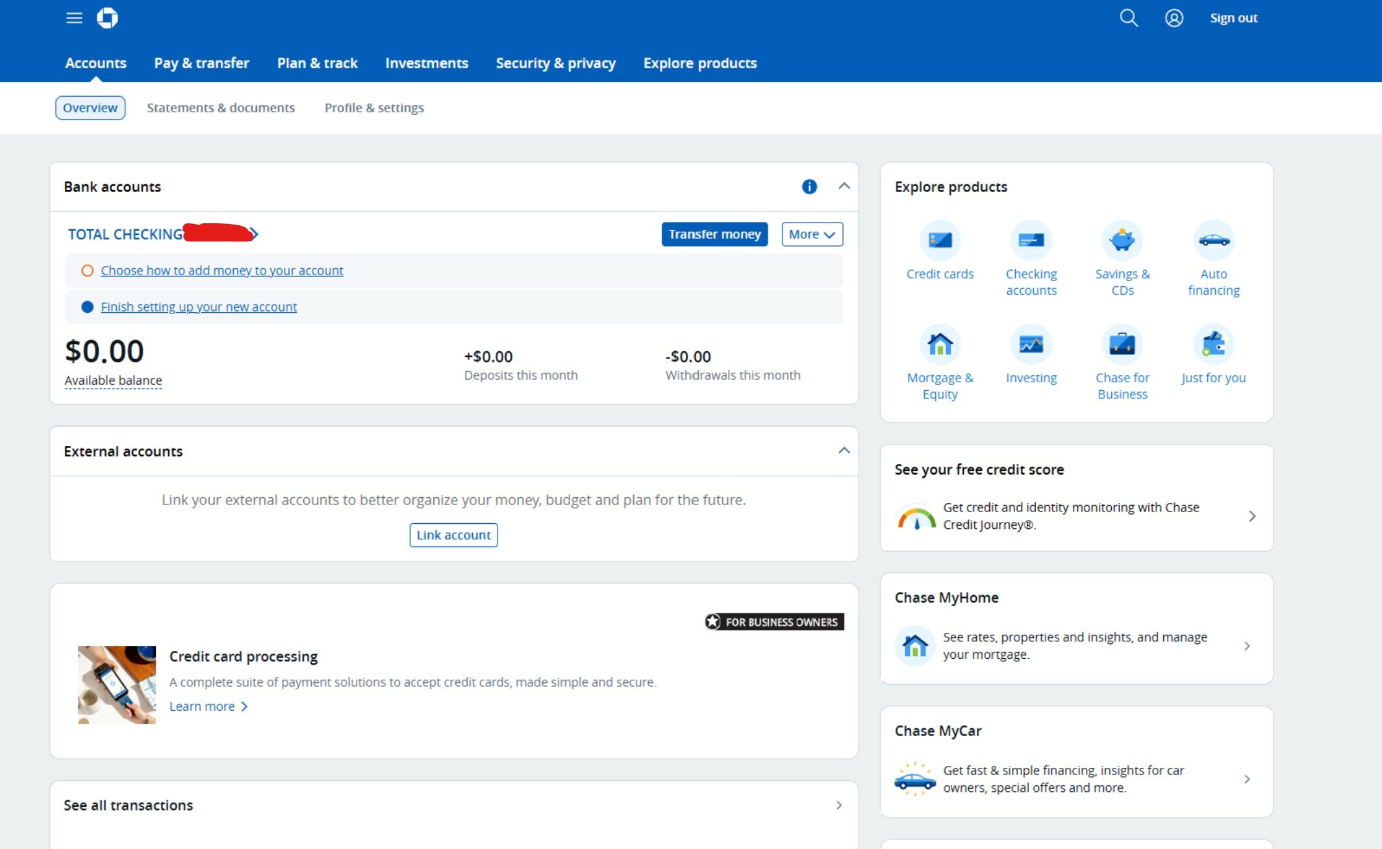1382x849 pixels.
Task: Click the Chase for Business label
Action: pos(1122,386)
